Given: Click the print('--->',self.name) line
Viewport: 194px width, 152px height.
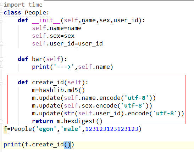Looking at the screenshot, I should point(72,67).
